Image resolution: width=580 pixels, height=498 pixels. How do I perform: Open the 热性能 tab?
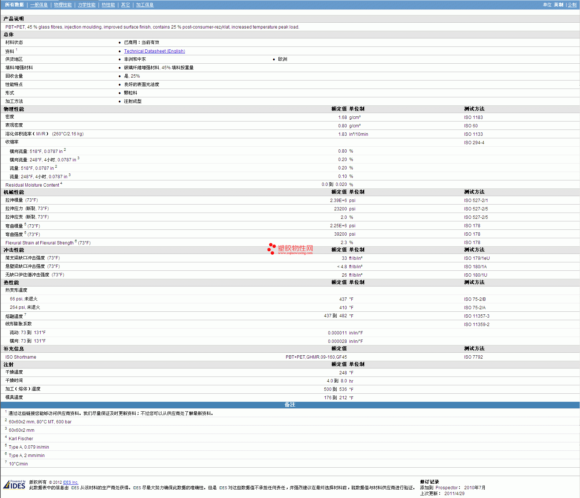[x=108, y=5]
